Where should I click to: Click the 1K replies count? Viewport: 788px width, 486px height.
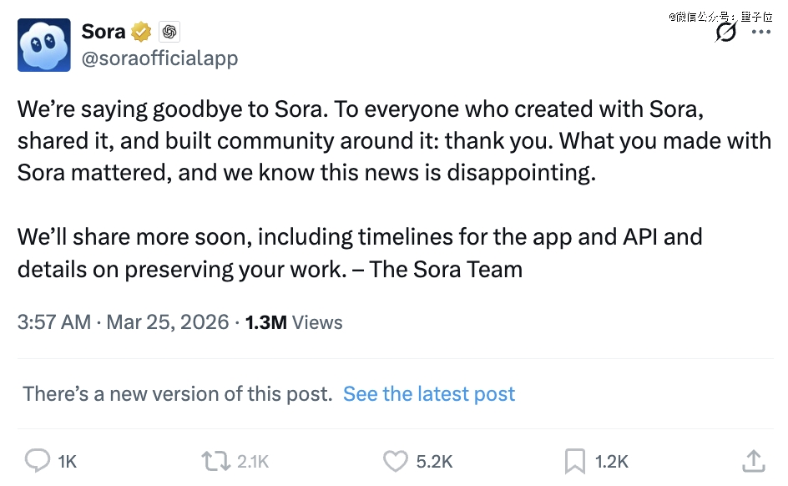point(68,462)
